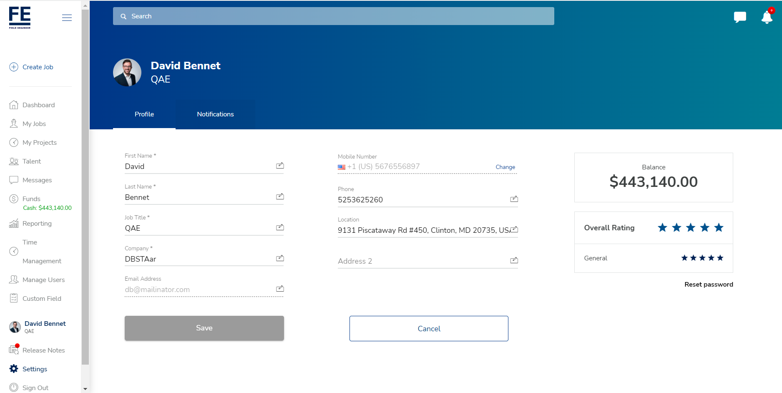Click the edit icon for Company

click(280, 258)
